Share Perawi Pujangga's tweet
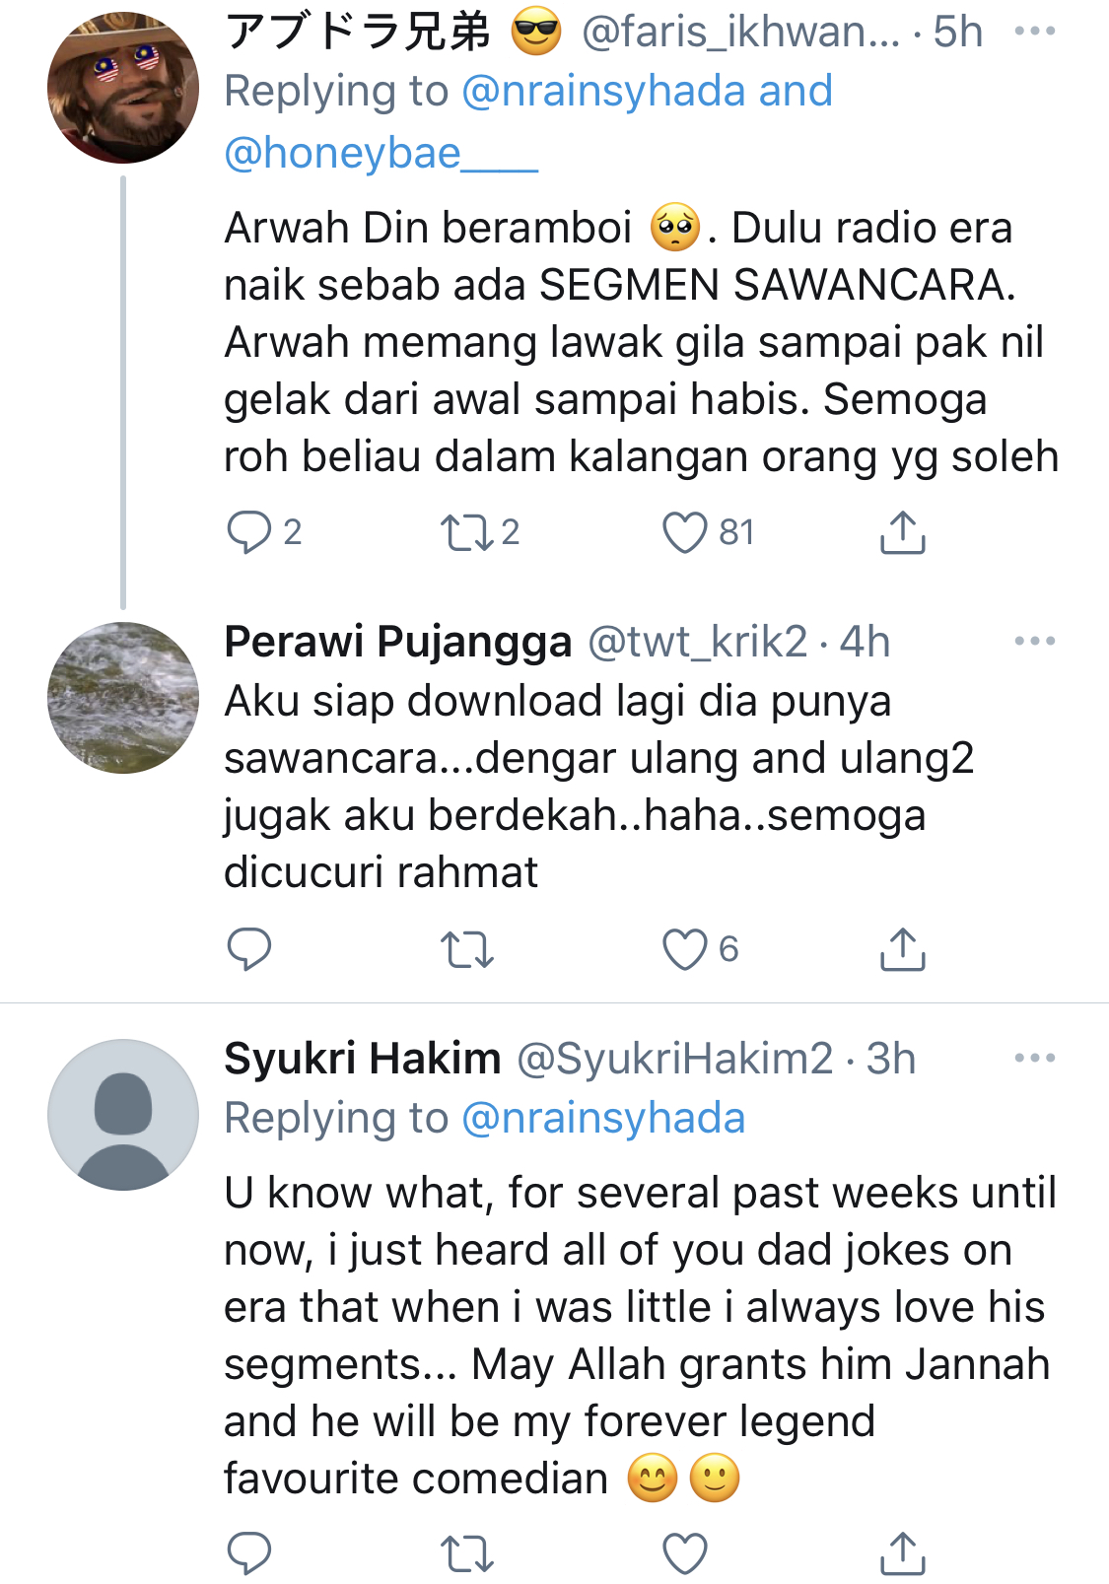1109x1584 pixels. tap(902, 949)
